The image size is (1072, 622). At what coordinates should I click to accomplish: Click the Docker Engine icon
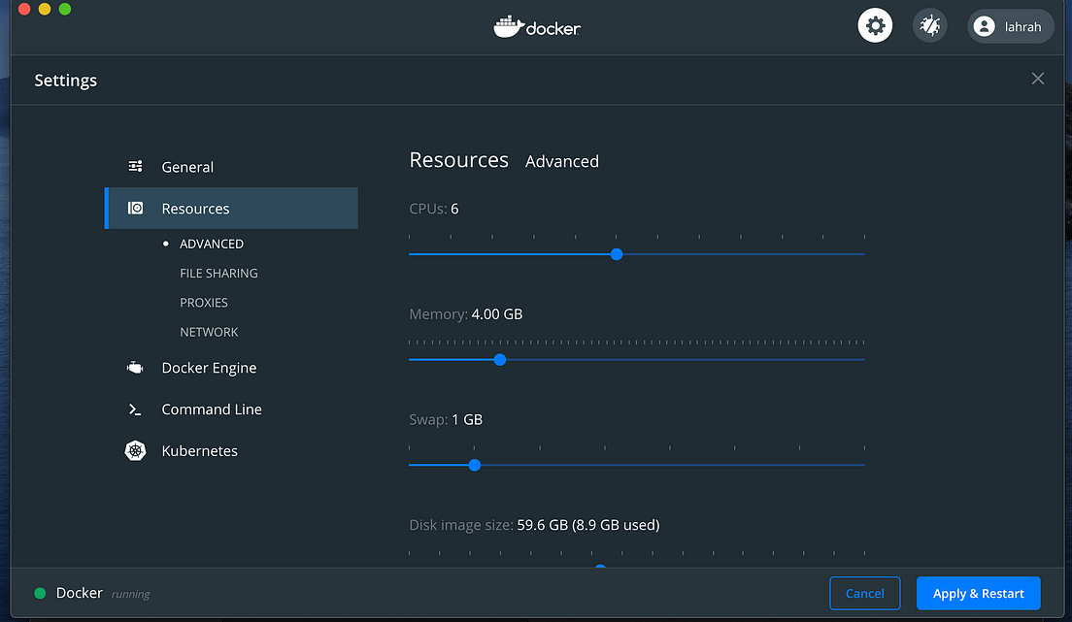point(135,368)
